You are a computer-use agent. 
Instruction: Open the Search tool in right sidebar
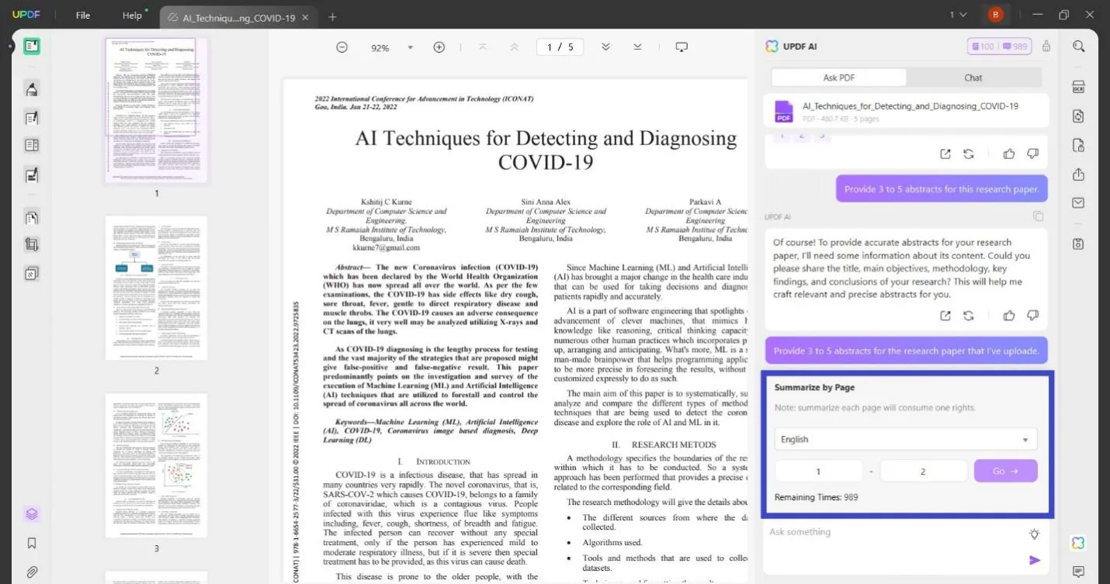point(1078,47)
